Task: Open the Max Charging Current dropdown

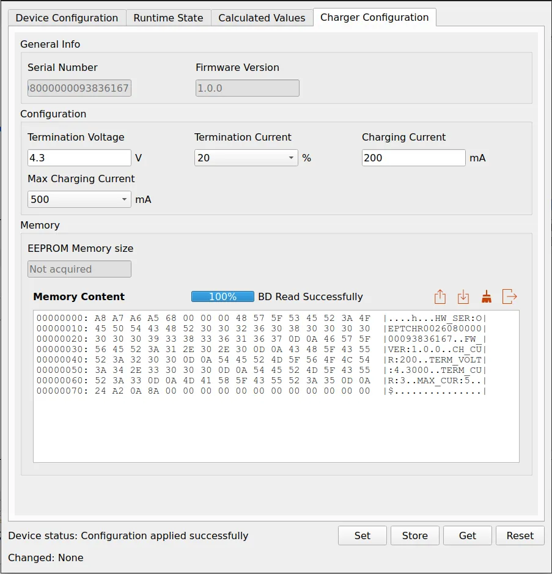Action: coord(79,199)
